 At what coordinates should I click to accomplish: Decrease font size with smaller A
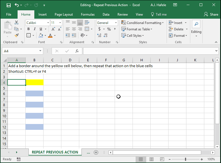[59, 29]
